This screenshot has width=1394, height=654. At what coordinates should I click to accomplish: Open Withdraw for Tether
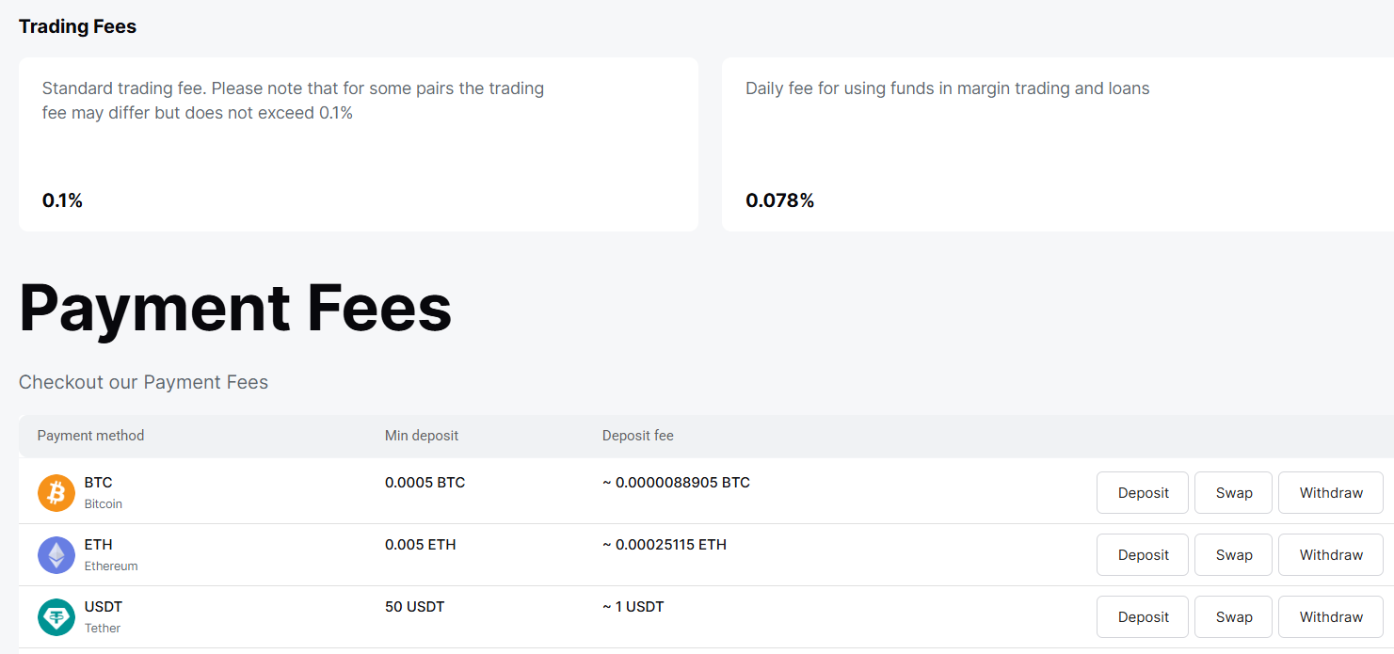pyautogui.click(x=1330, y=616)
